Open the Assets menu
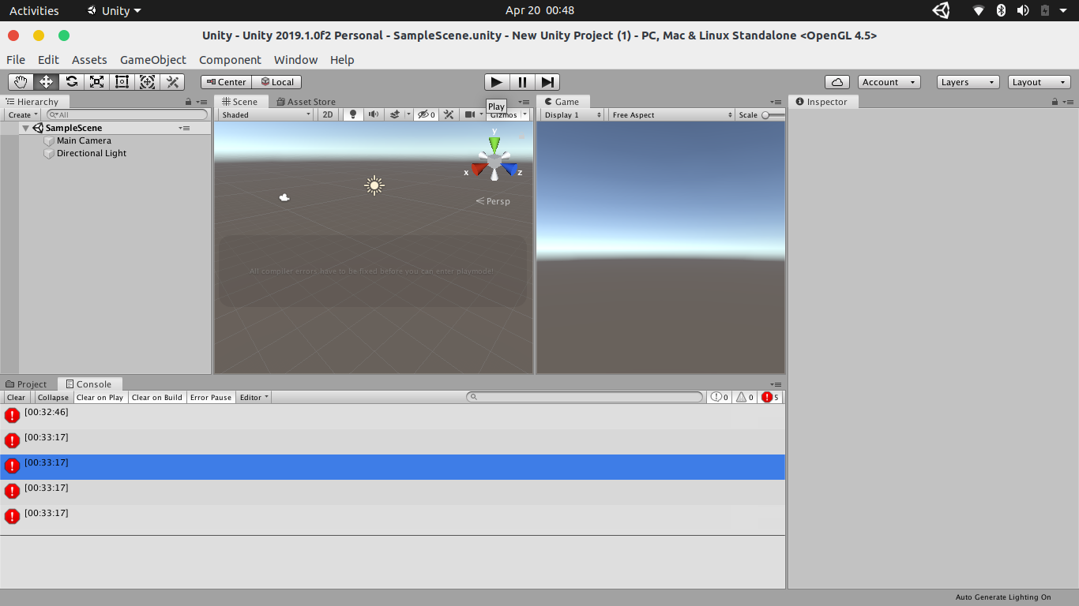This screenshot has height=606, width=1079. 89,60
